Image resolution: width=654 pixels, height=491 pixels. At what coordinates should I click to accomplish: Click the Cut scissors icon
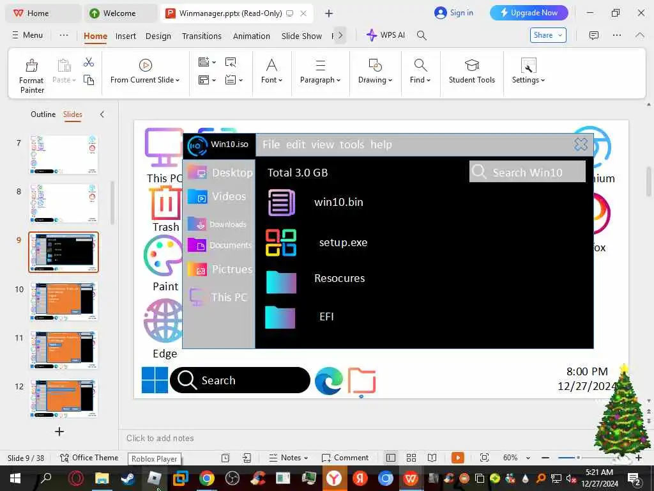click(88, 62)
